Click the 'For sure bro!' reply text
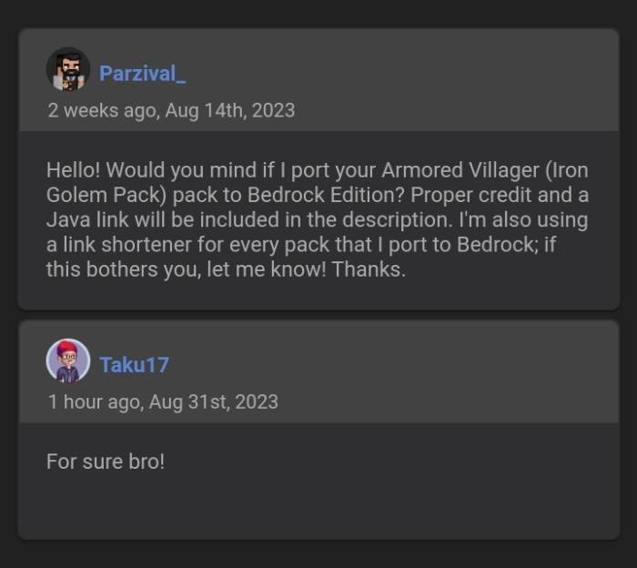The image size is (637, 568). click(x=106, y=461)
